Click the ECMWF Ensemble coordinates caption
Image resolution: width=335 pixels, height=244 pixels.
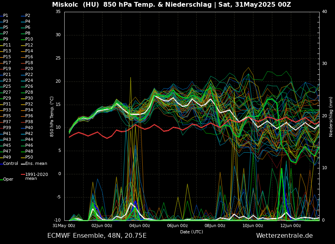(97, 236)
